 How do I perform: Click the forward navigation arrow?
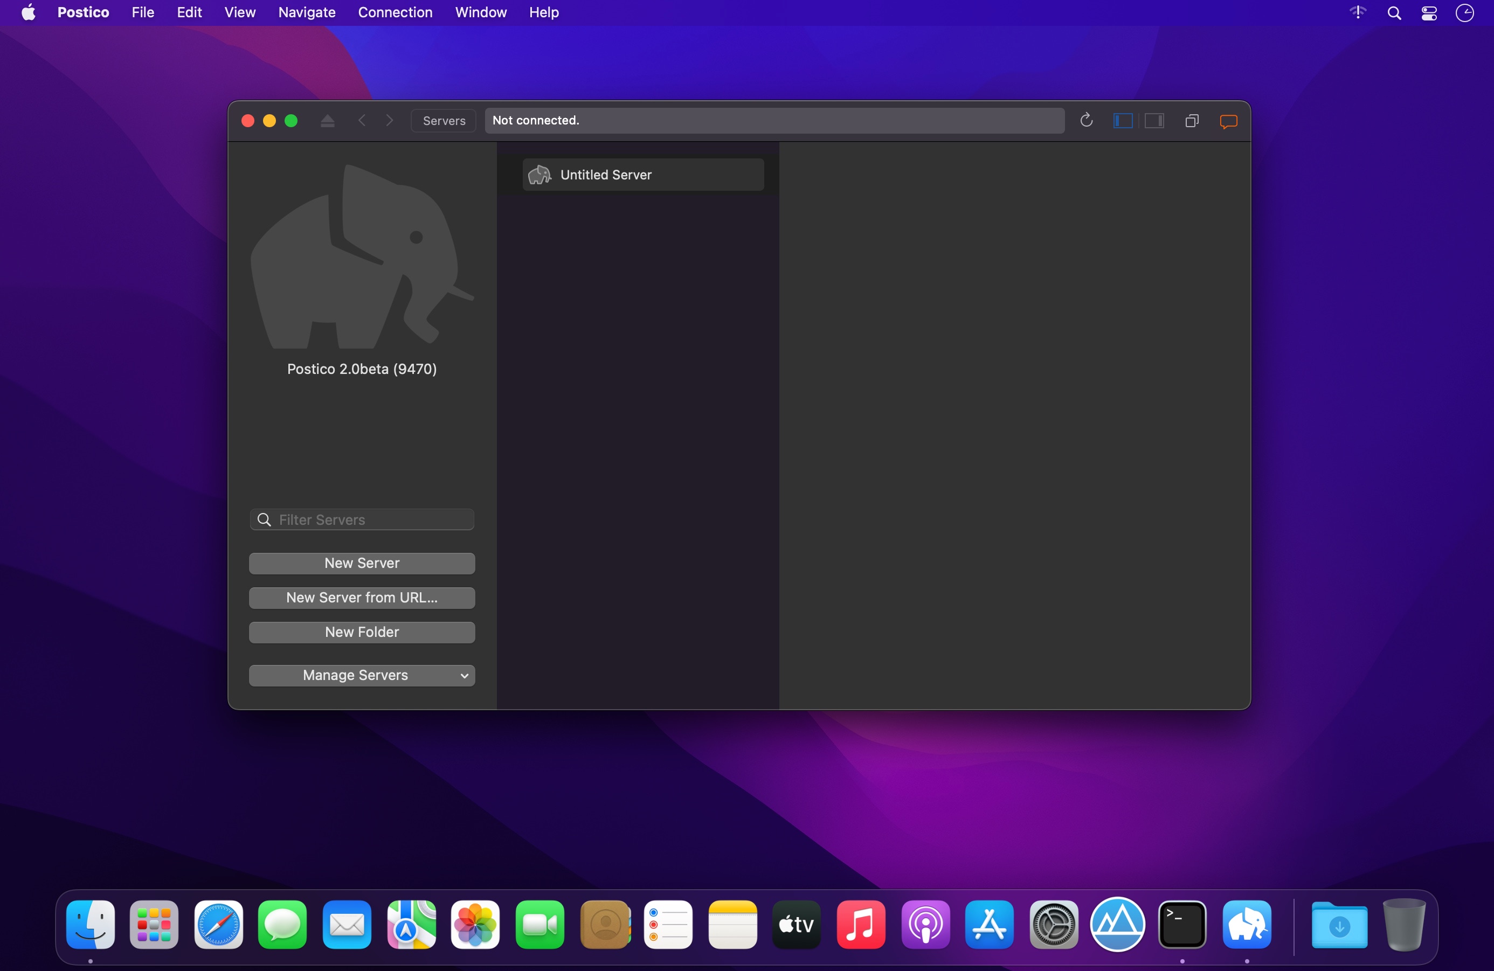[390, 121]
